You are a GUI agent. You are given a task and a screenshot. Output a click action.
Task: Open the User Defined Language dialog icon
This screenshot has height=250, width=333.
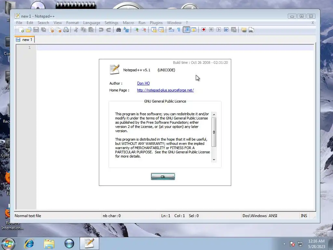coord(194,30)
